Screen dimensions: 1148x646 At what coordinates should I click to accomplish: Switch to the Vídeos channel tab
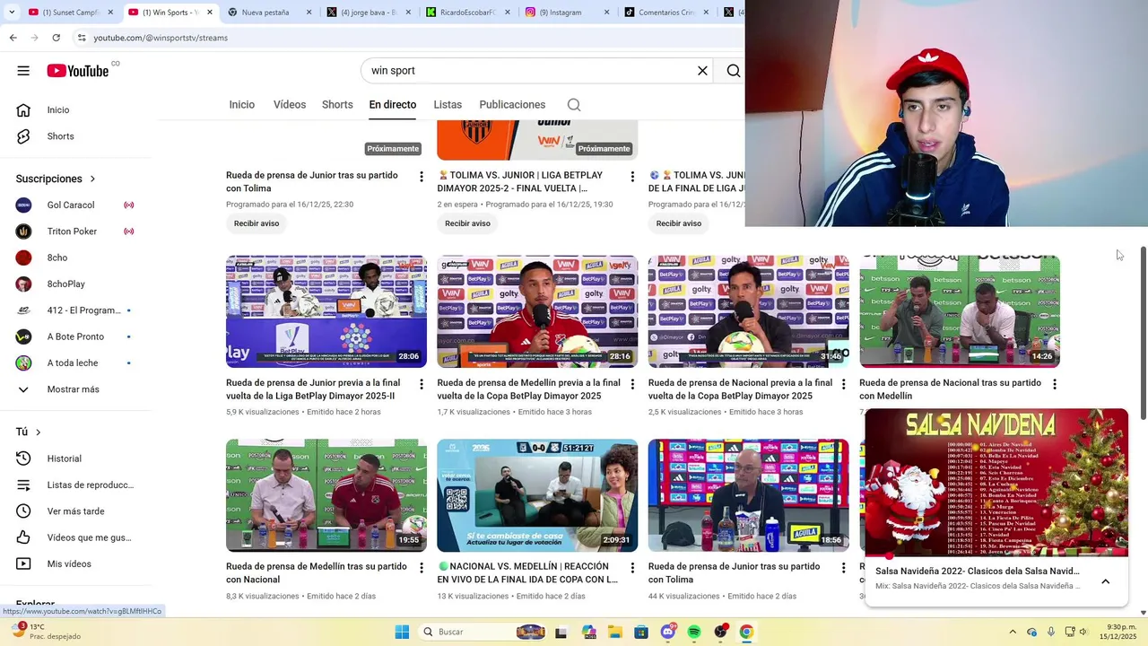tap(290, 105)
